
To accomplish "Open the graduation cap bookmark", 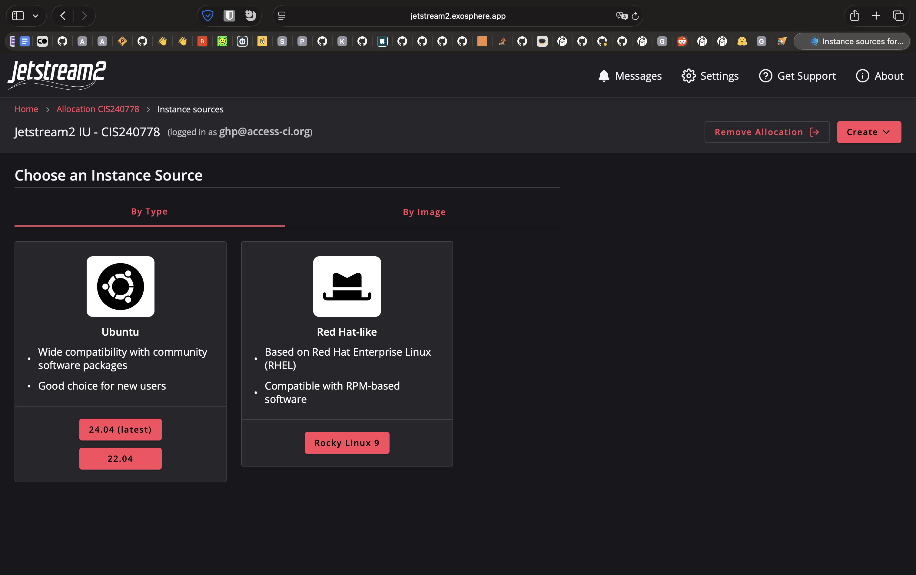I will tap(542, 41).
